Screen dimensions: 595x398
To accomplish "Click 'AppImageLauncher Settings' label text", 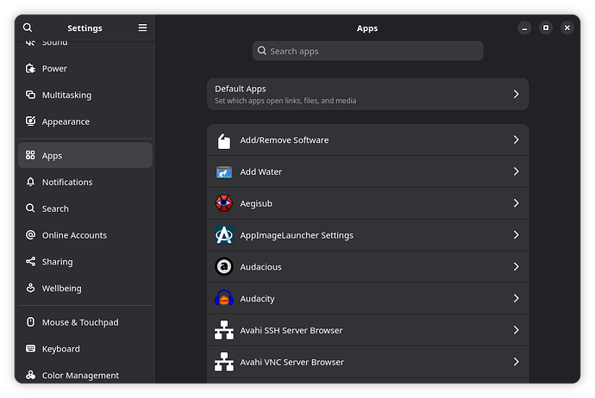I will click(297, 235).
